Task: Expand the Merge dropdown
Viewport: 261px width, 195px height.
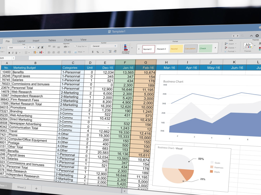Action: [84, 52]
